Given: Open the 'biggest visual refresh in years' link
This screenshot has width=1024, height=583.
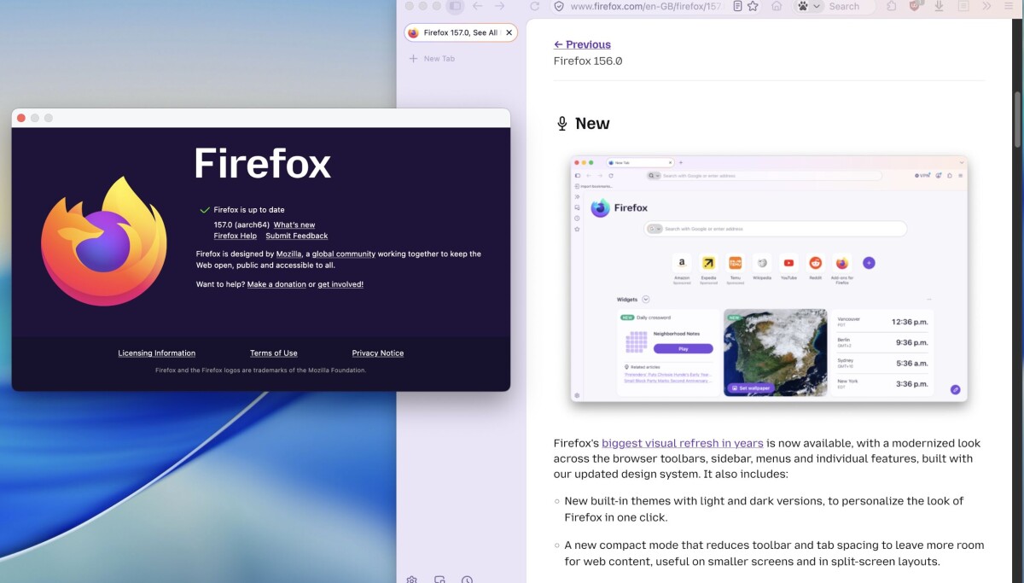Looking at the screenshot, I should click(683, 443).
